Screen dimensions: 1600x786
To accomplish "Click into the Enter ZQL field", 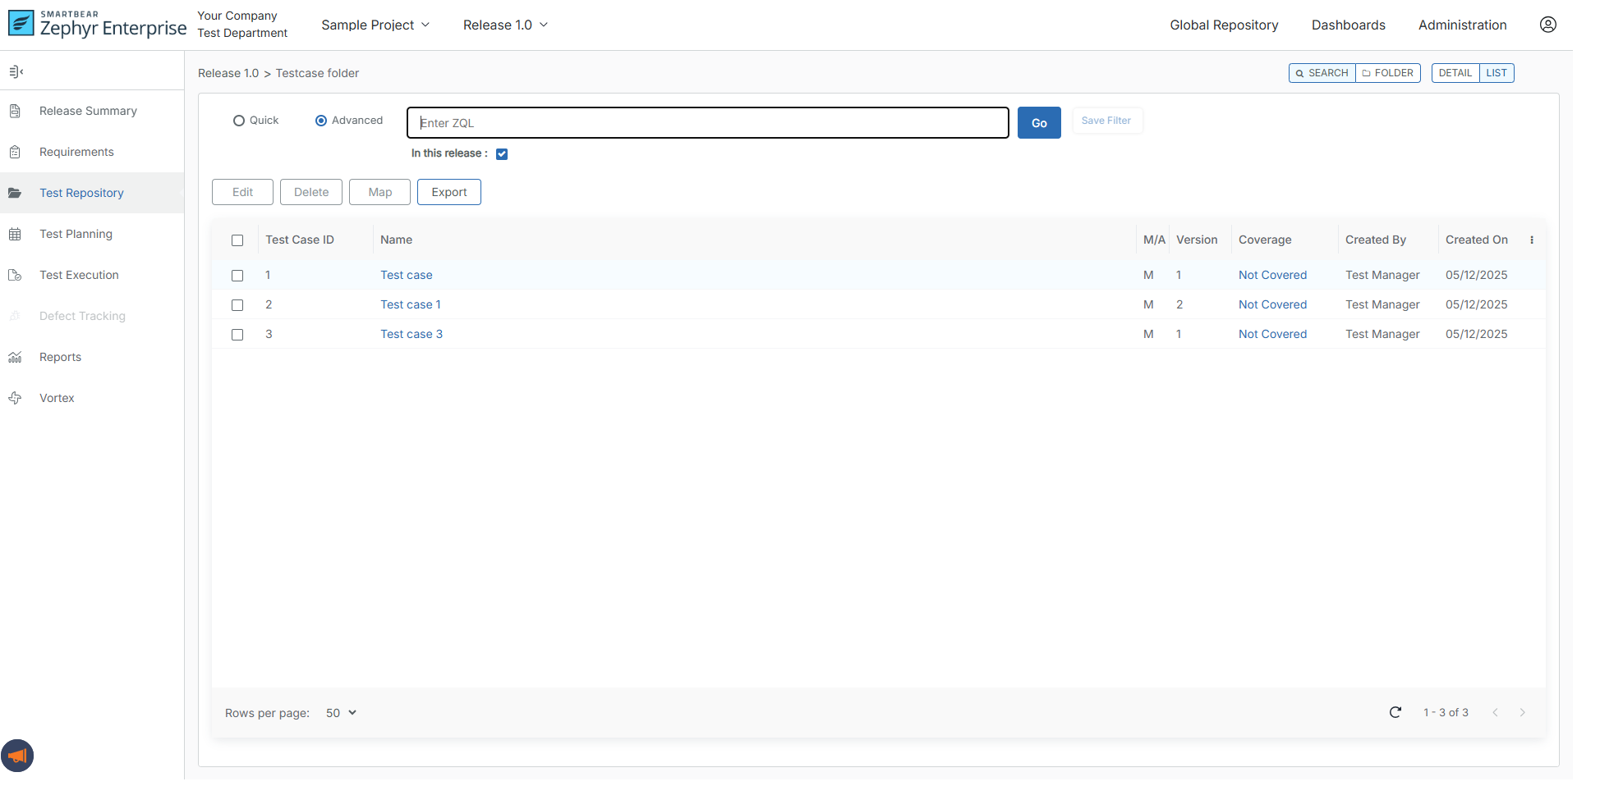I will click(x=707, y=123).
